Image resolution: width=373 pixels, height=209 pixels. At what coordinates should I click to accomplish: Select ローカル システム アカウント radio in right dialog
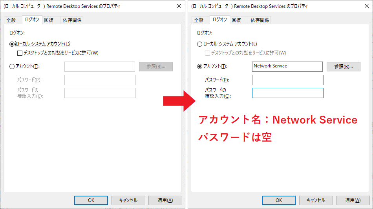click(x=199, y=44)
